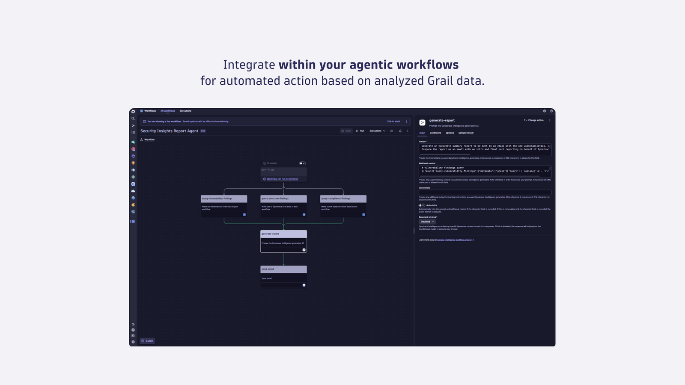Click the Schedule trigger cron expression
The width and height of the screenshot is (685, 385).
(x=268, y=170)
